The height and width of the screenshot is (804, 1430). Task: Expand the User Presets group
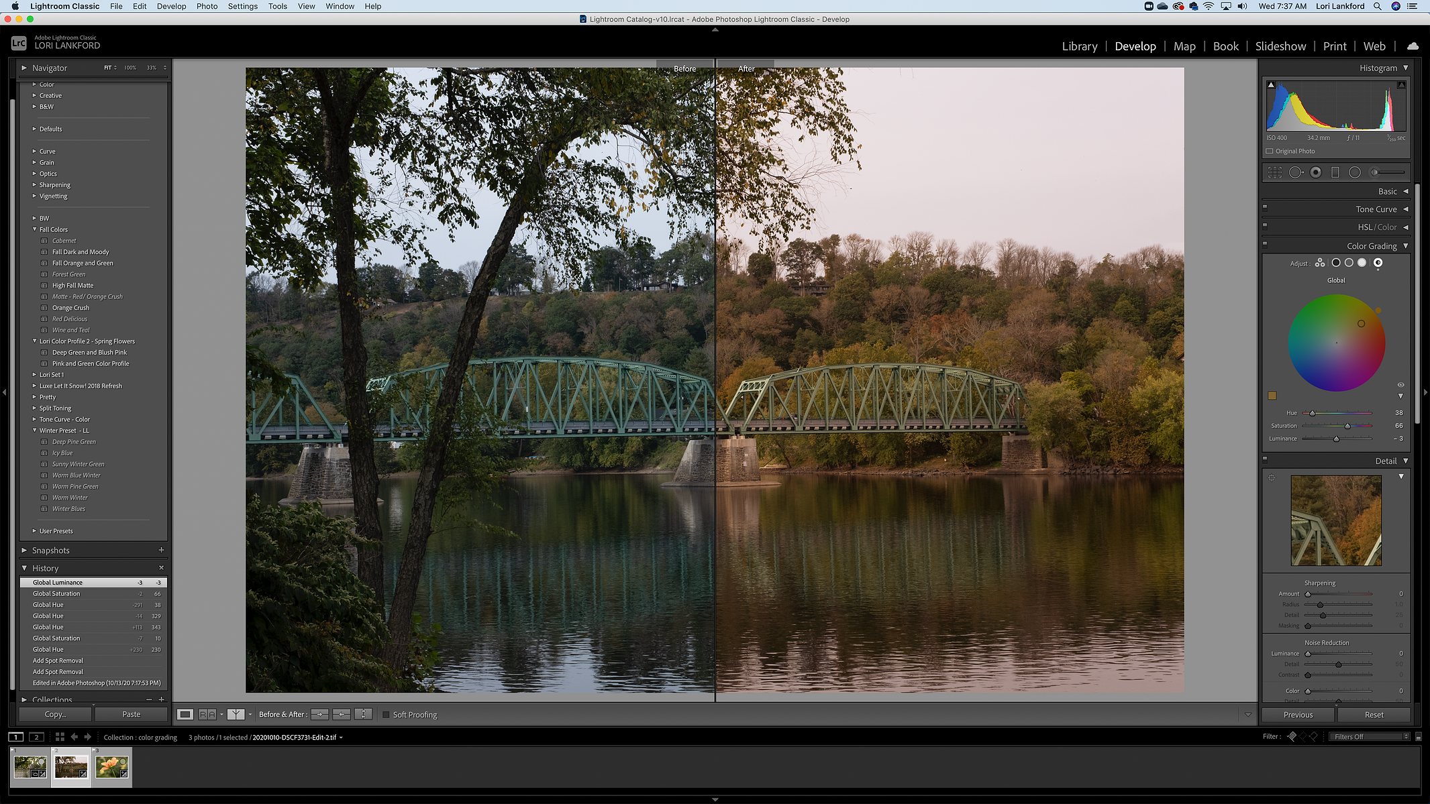pyautogui.click(x=34, y=531)
